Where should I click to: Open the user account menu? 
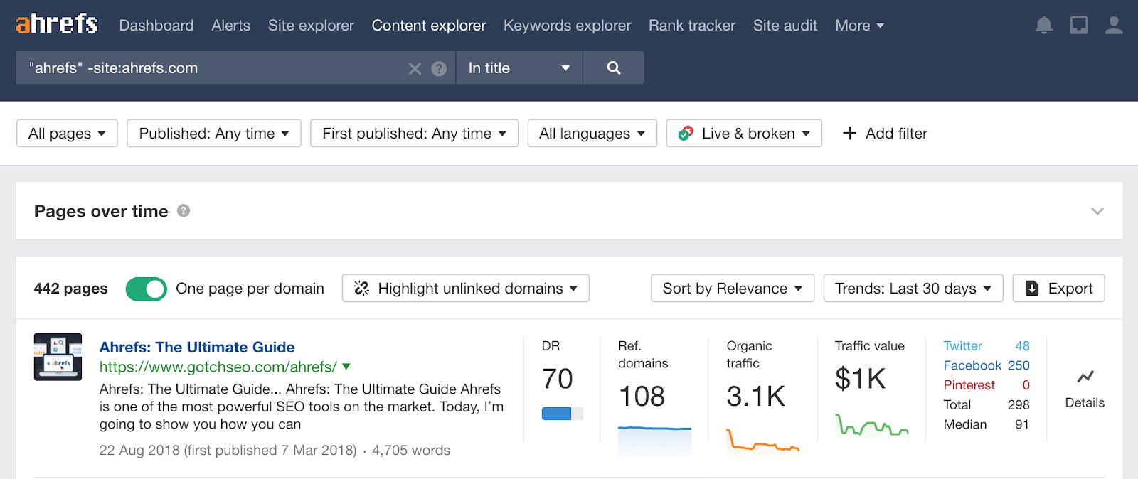pyautogui.click(x=1114, y=26)
